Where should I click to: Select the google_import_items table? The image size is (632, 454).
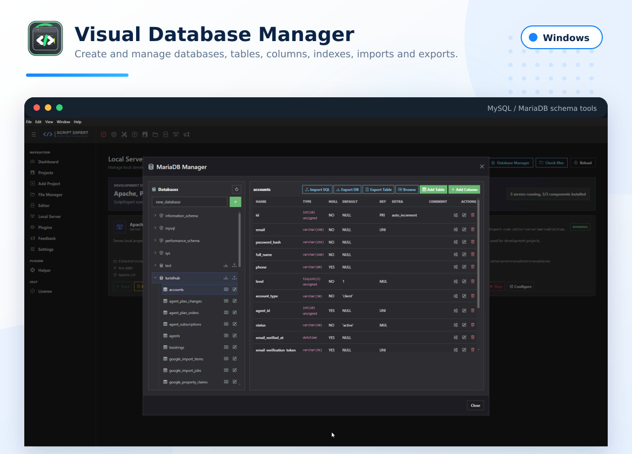tap(186, 359)
